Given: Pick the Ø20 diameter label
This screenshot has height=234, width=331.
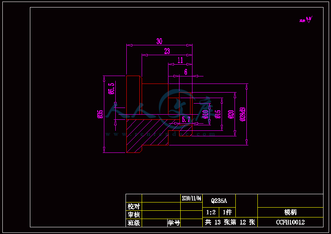Looking at the screenshot, I should coord(231,114).
